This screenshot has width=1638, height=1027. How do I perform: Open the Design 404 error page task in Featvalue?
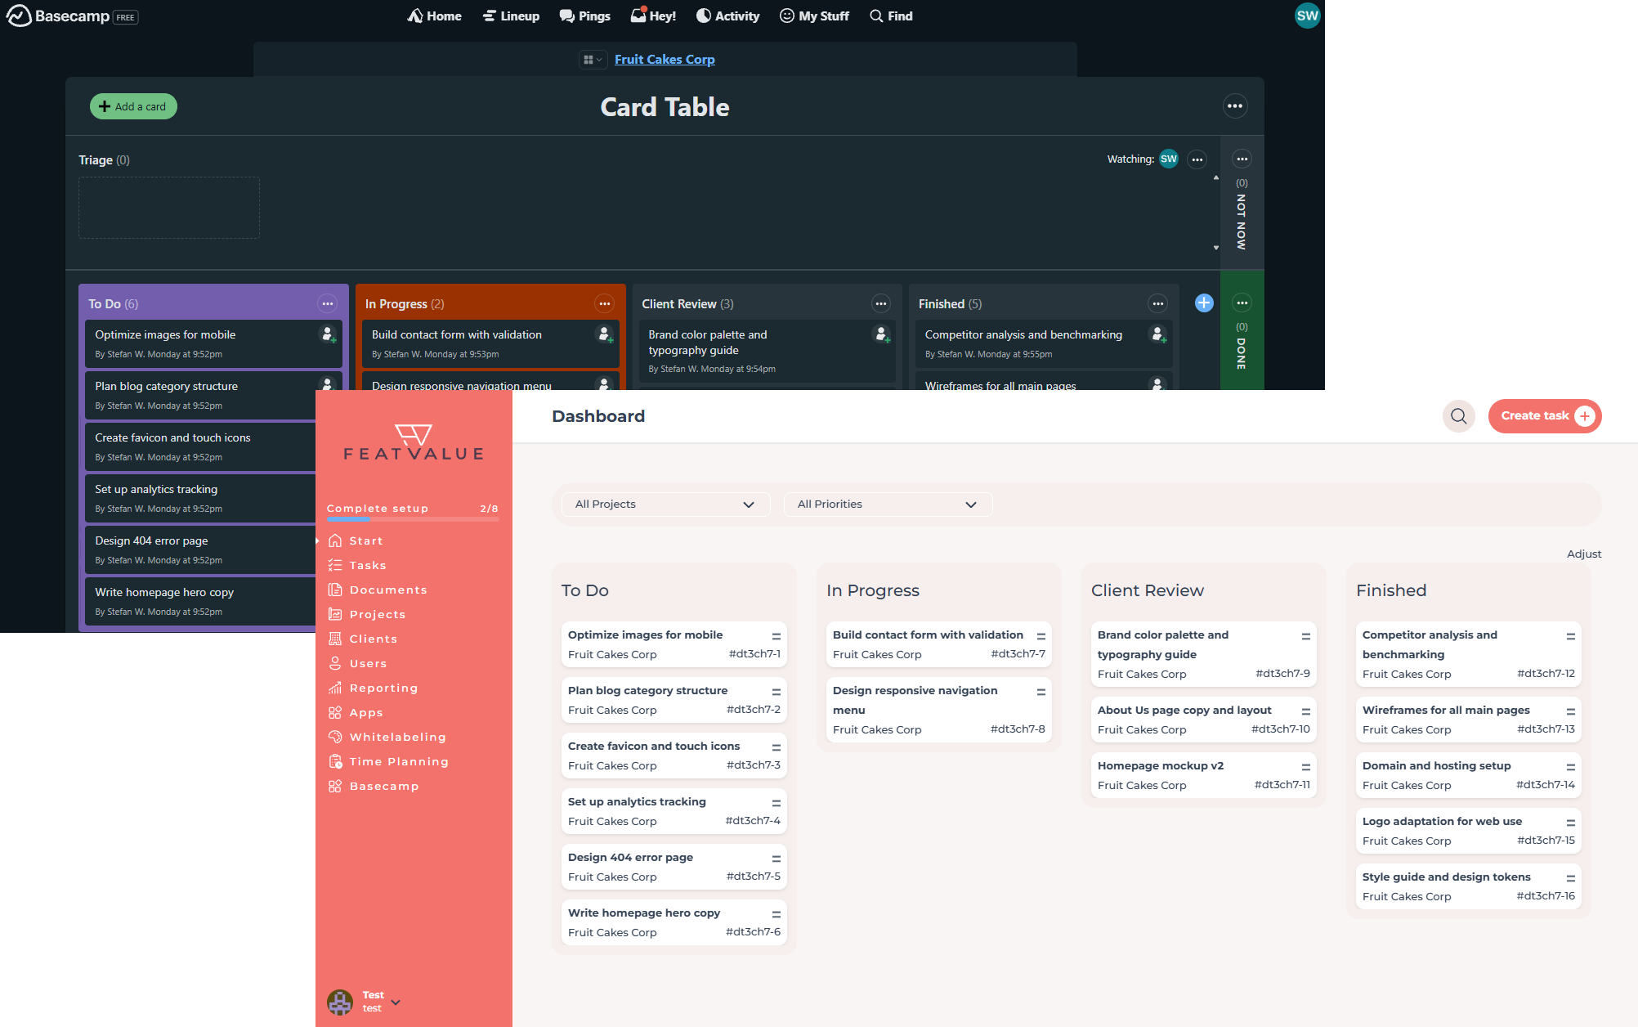pos(674,867)
